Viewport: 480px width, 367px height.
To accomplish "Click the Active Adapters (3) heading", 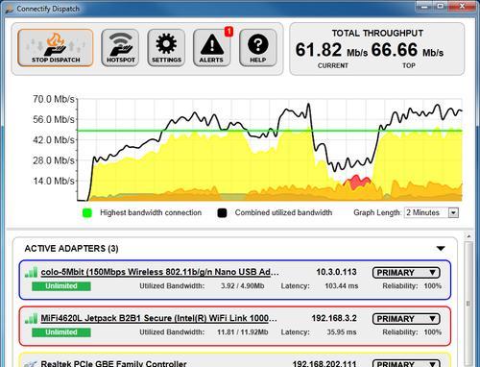I will point(71,249).
